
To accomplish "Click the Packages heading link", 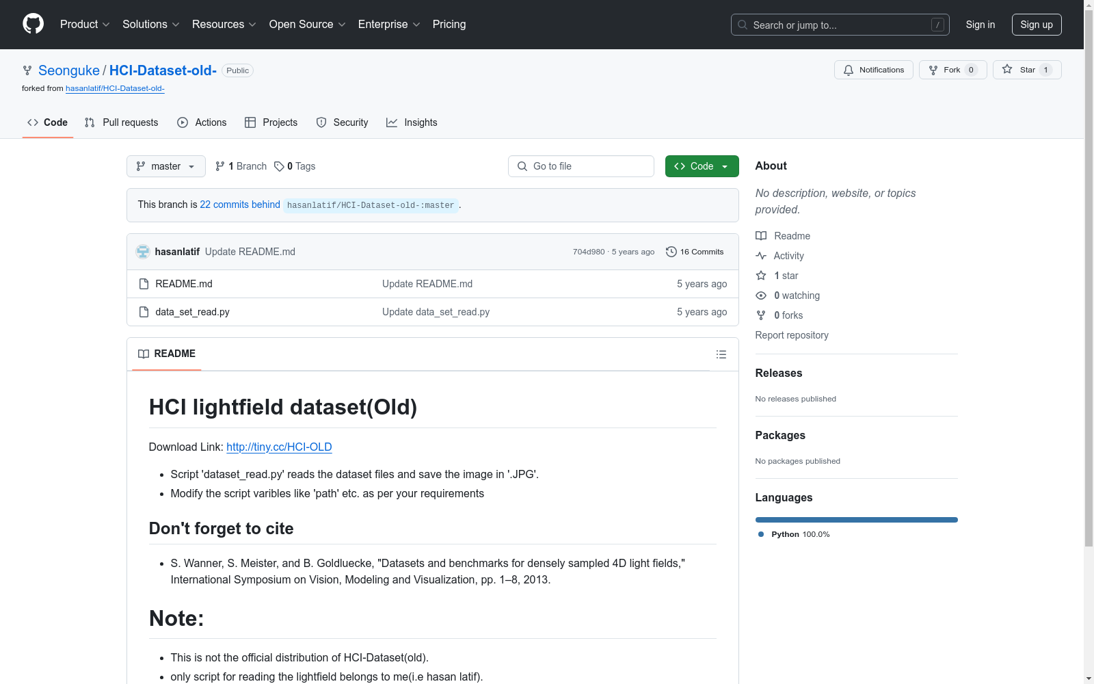I will click(x=780, y=435).
